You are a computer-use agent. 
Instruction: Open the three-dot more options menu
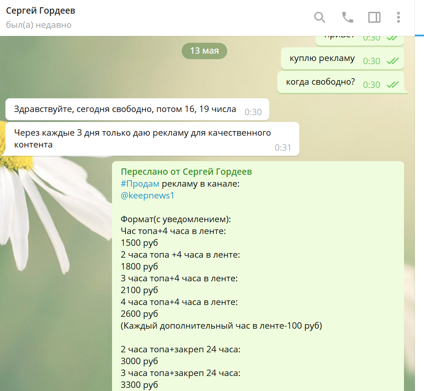coord(398,17)
